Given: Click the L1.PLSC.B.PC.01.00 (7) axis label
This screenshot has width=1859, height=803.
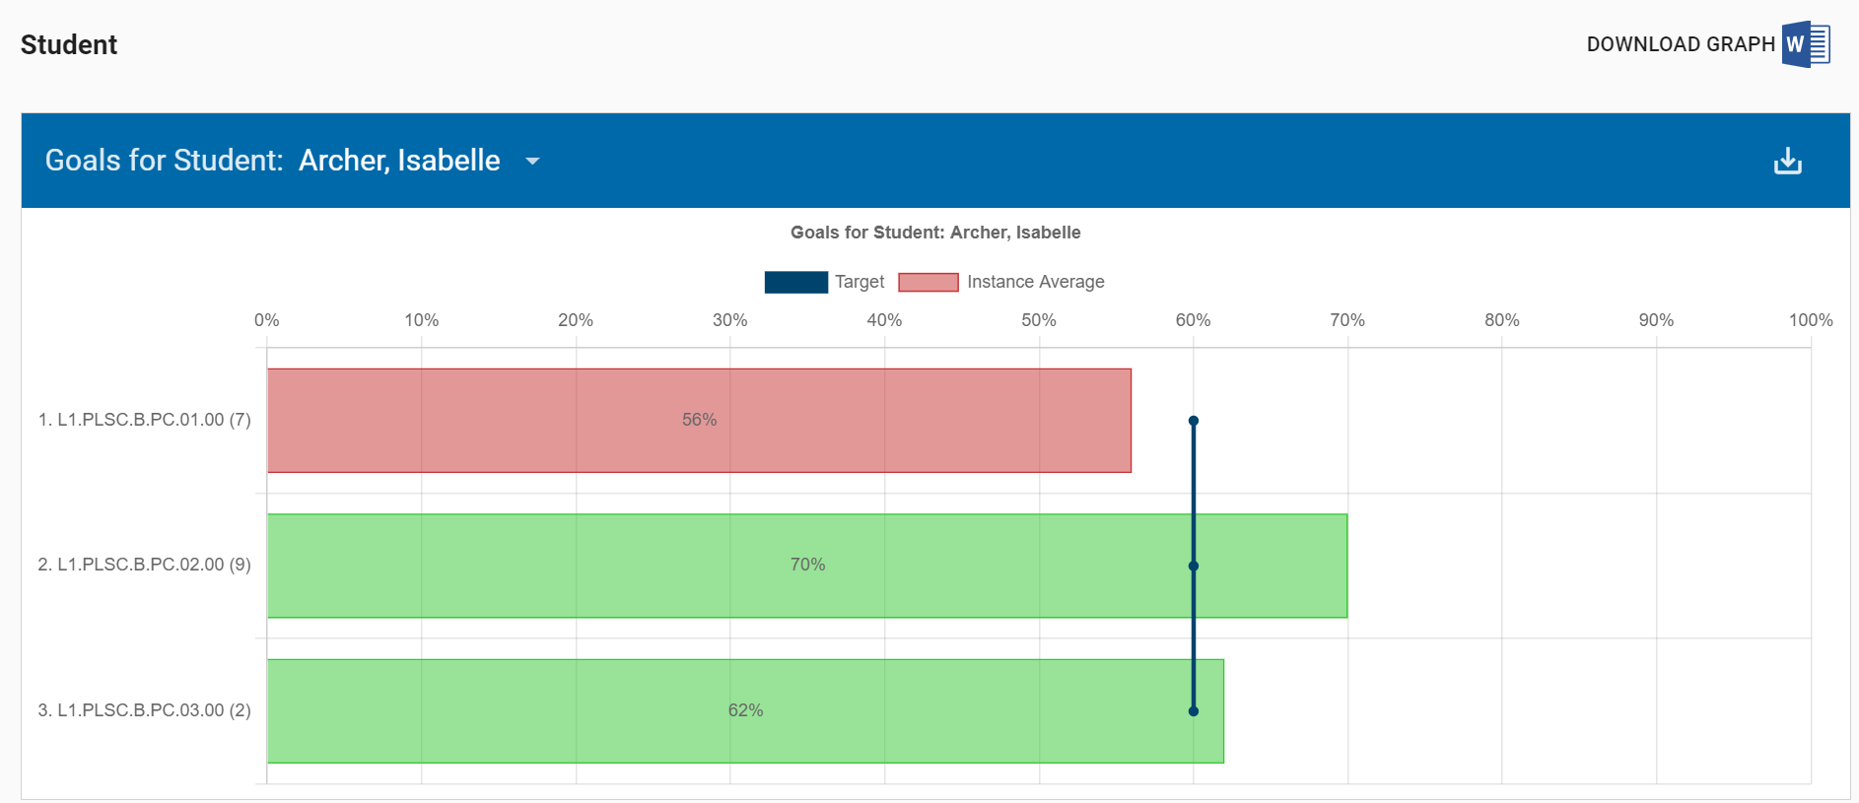Looking at the screenshot, I should point(144,420).
